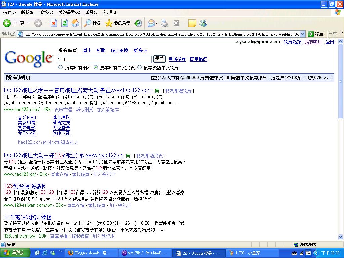Click 音乐MP3 sitelink under hao123
Image resolution: width=344 pixels, height=258 pixels.
[27, 117]
